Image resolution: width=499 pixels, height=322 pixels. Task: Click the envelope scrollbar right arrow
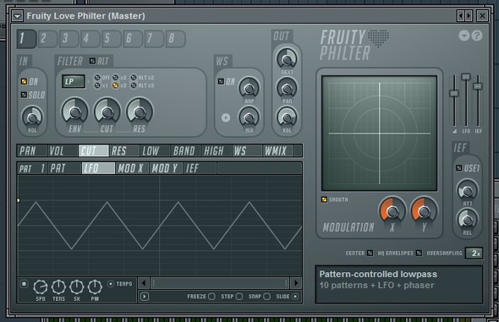[296, 283]
